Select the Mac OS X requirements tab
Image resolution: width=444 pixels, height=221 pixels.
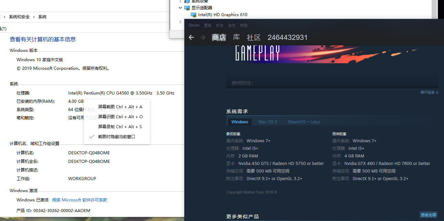tap(268, 122)
